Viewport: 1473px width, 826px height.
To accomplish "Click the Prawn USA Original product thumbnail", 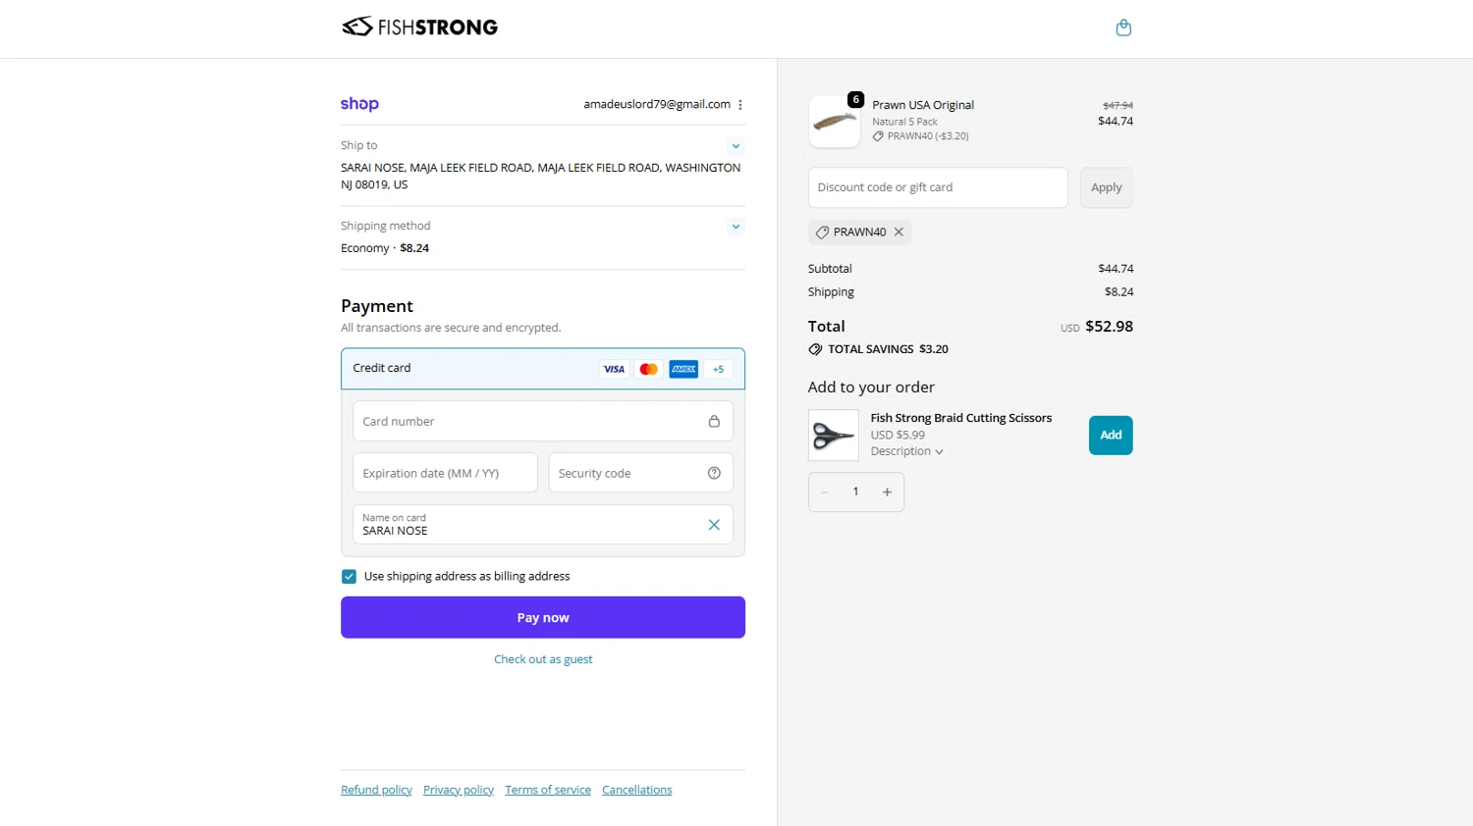I will pyautogui.click(x=835, y=122).
